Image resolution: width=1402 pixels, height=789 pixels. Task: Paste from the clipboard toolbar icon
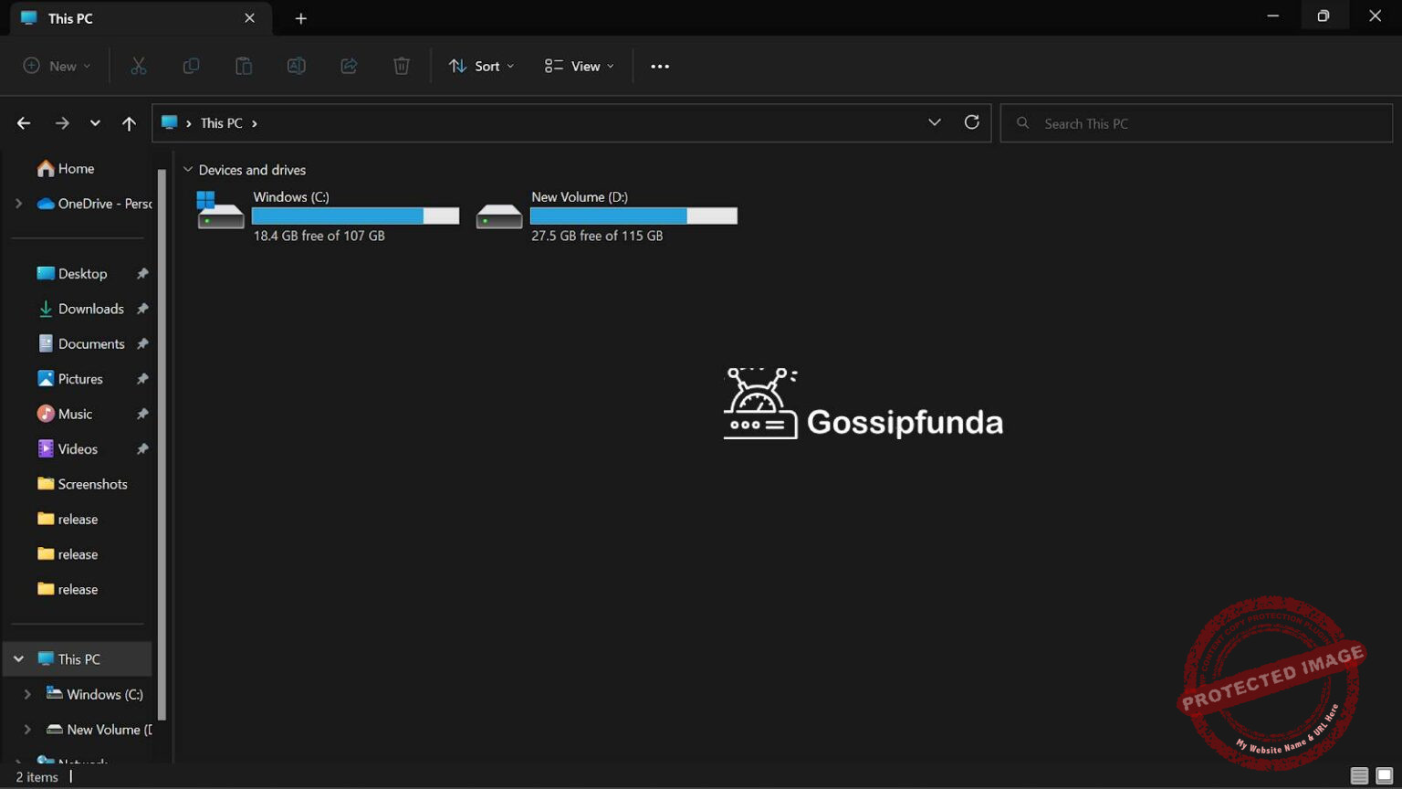243,65
